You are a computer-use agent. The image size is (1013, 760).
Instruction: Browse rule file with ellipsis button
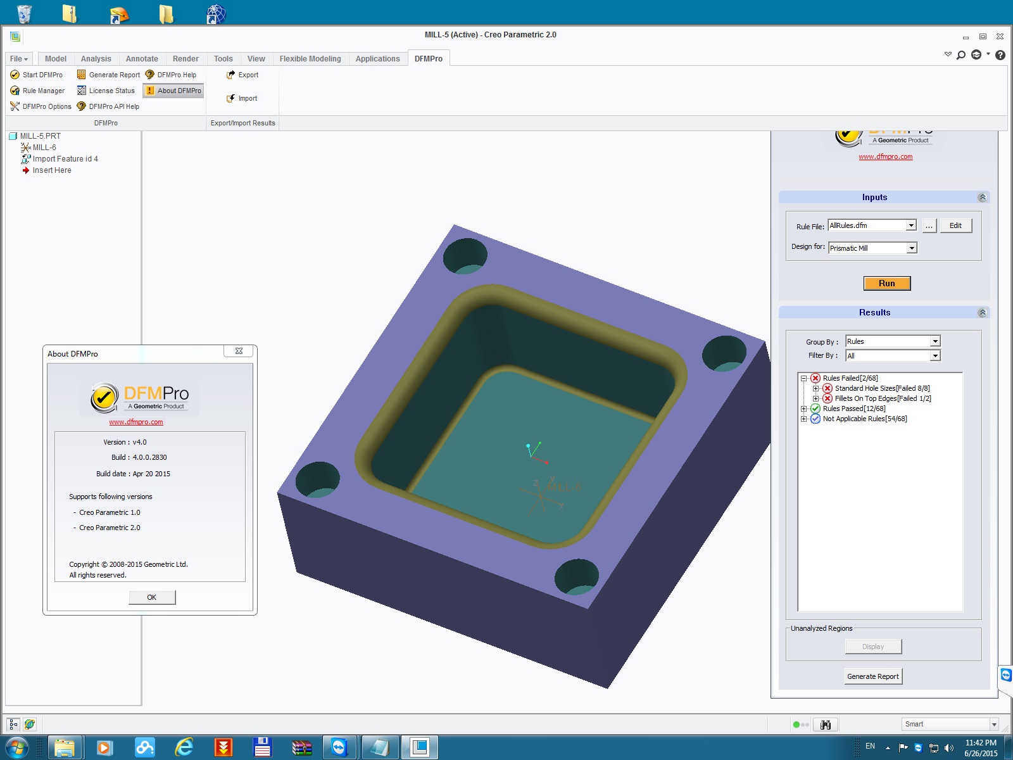point(929,226)
